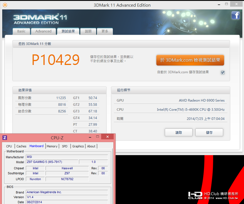This screenshot has height=204, width=244.
Task: Click graphics score value 11235
Action: point(61,98)
